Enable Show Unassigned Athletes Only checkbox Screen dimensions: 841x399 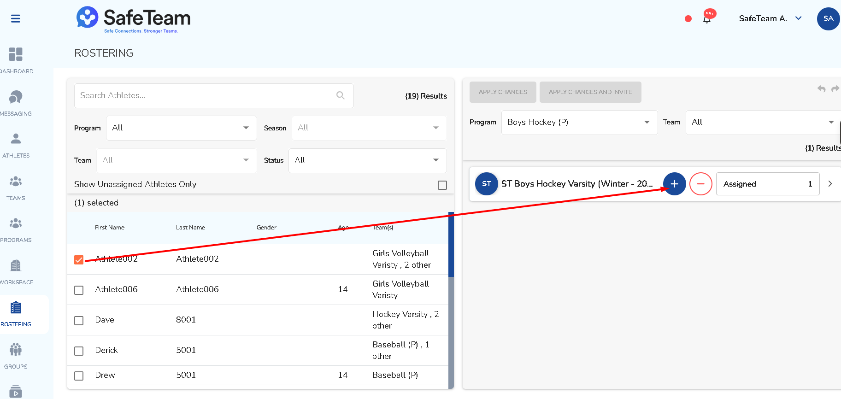click(x=442, y=185)
